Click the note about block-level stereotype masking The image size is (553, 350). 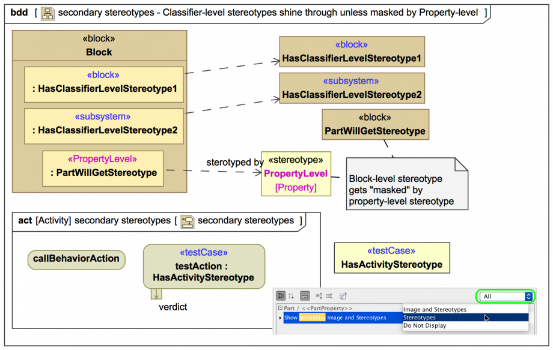pos(407,184)
